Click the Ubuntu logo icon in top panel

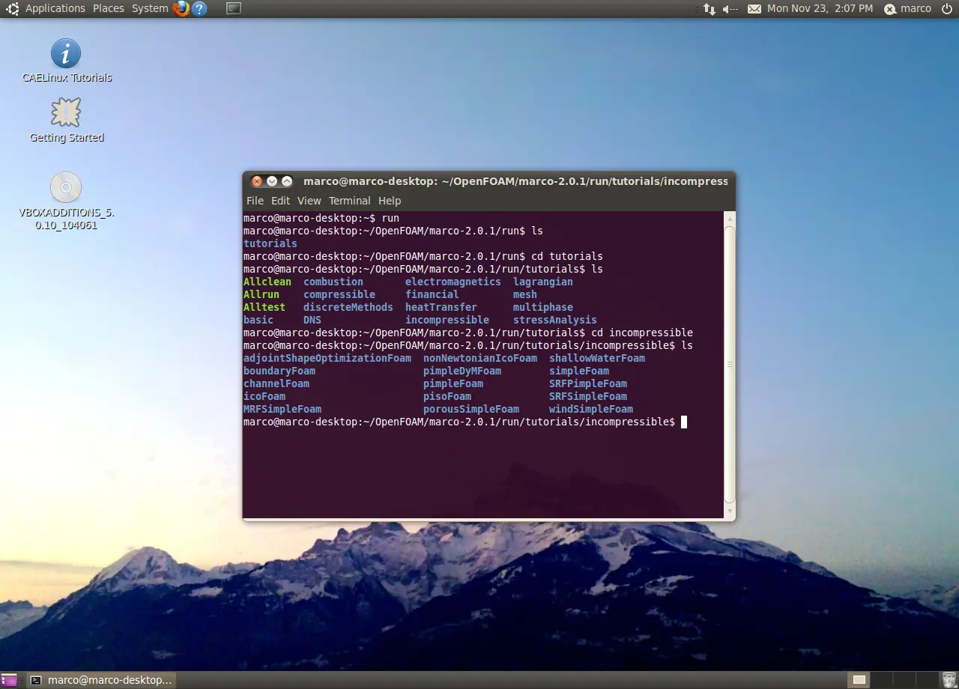[x=13, y=9]
